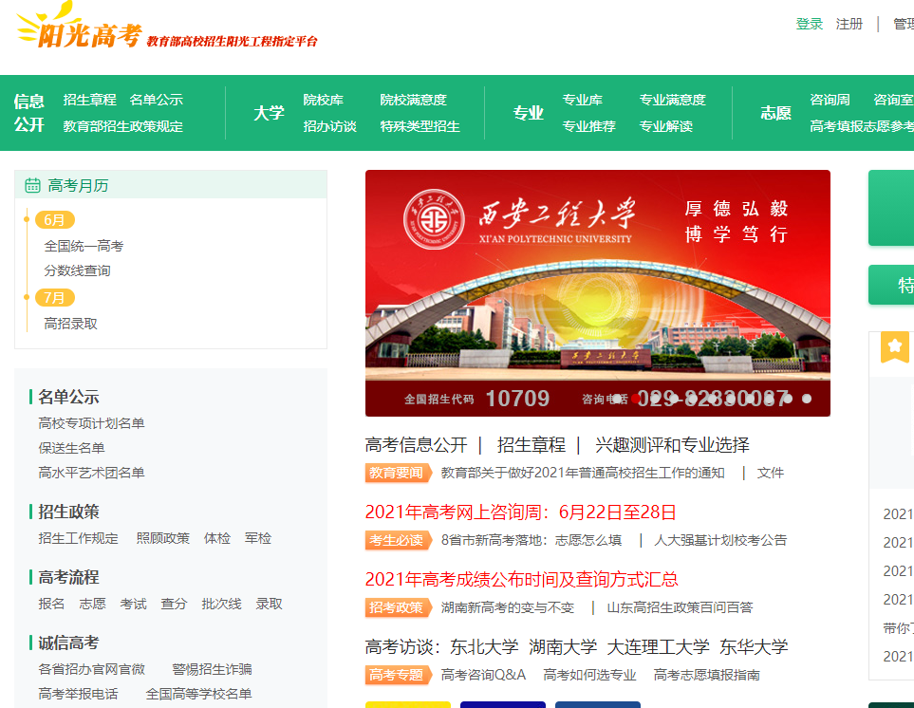The height and width of the screenshot is (708, 914).
Task: Open 8省市新高考落地：志愿怎么填
Action: pyautogui.click(x=531, y=540)
